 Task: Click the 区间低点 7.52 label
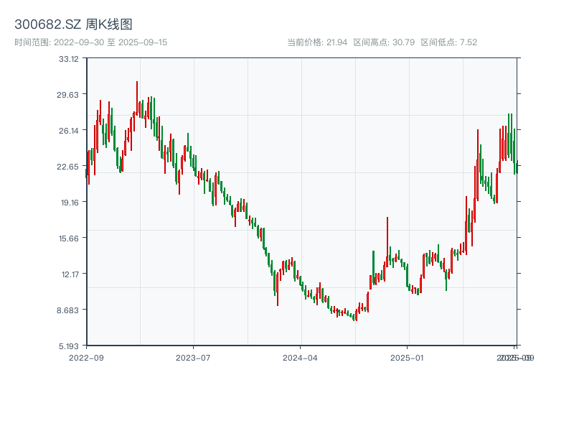point(448,42)
